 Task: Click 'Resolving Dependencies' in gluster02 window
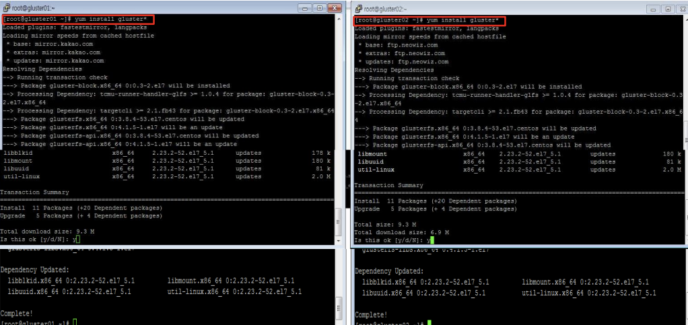(394, 70)
